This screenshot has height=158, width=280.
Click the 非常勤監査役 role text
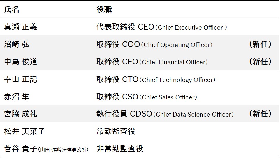click(x=120, y=149)
